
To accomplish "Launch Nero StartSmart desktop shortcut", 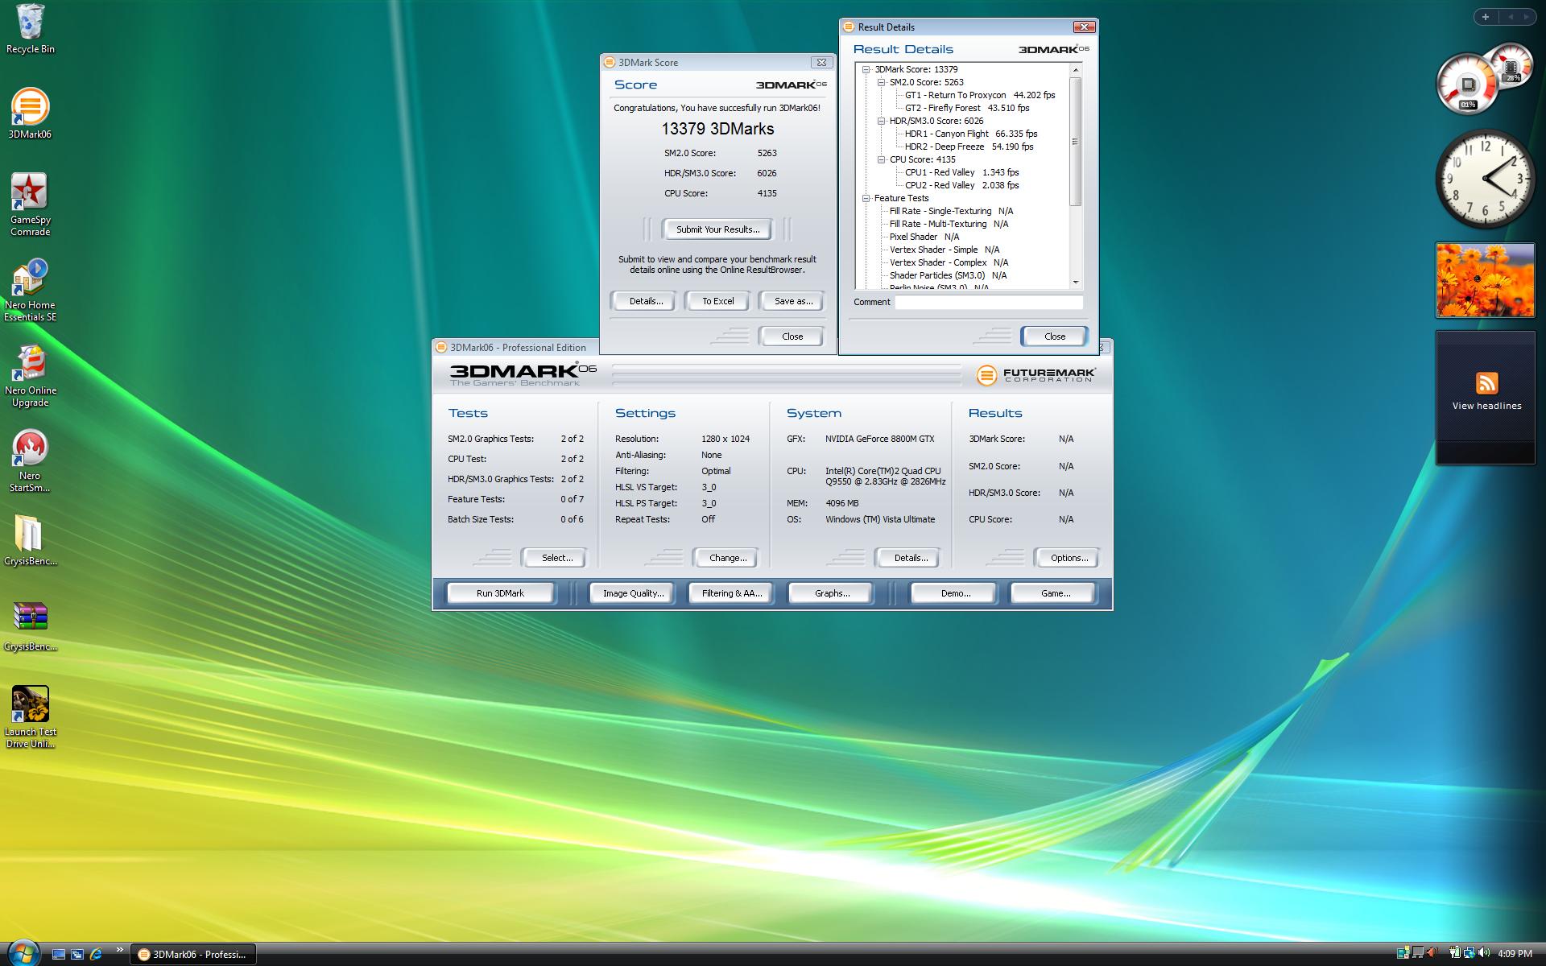I will tap(30, 460).
